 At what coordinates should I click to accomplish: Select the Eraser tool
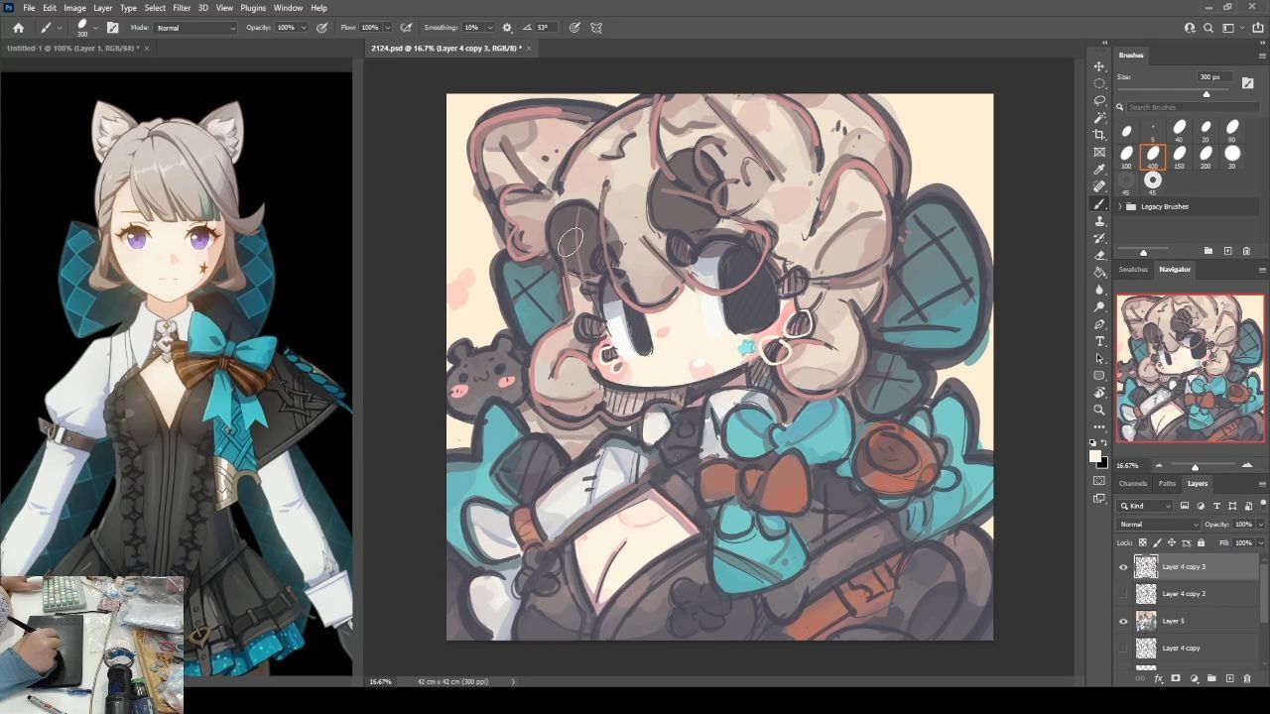point(1099,255)
